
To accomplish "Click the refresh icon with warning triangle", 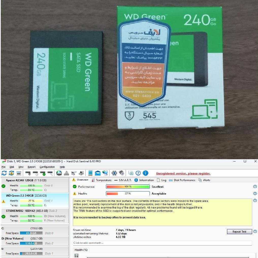I will tap(11, 173).
